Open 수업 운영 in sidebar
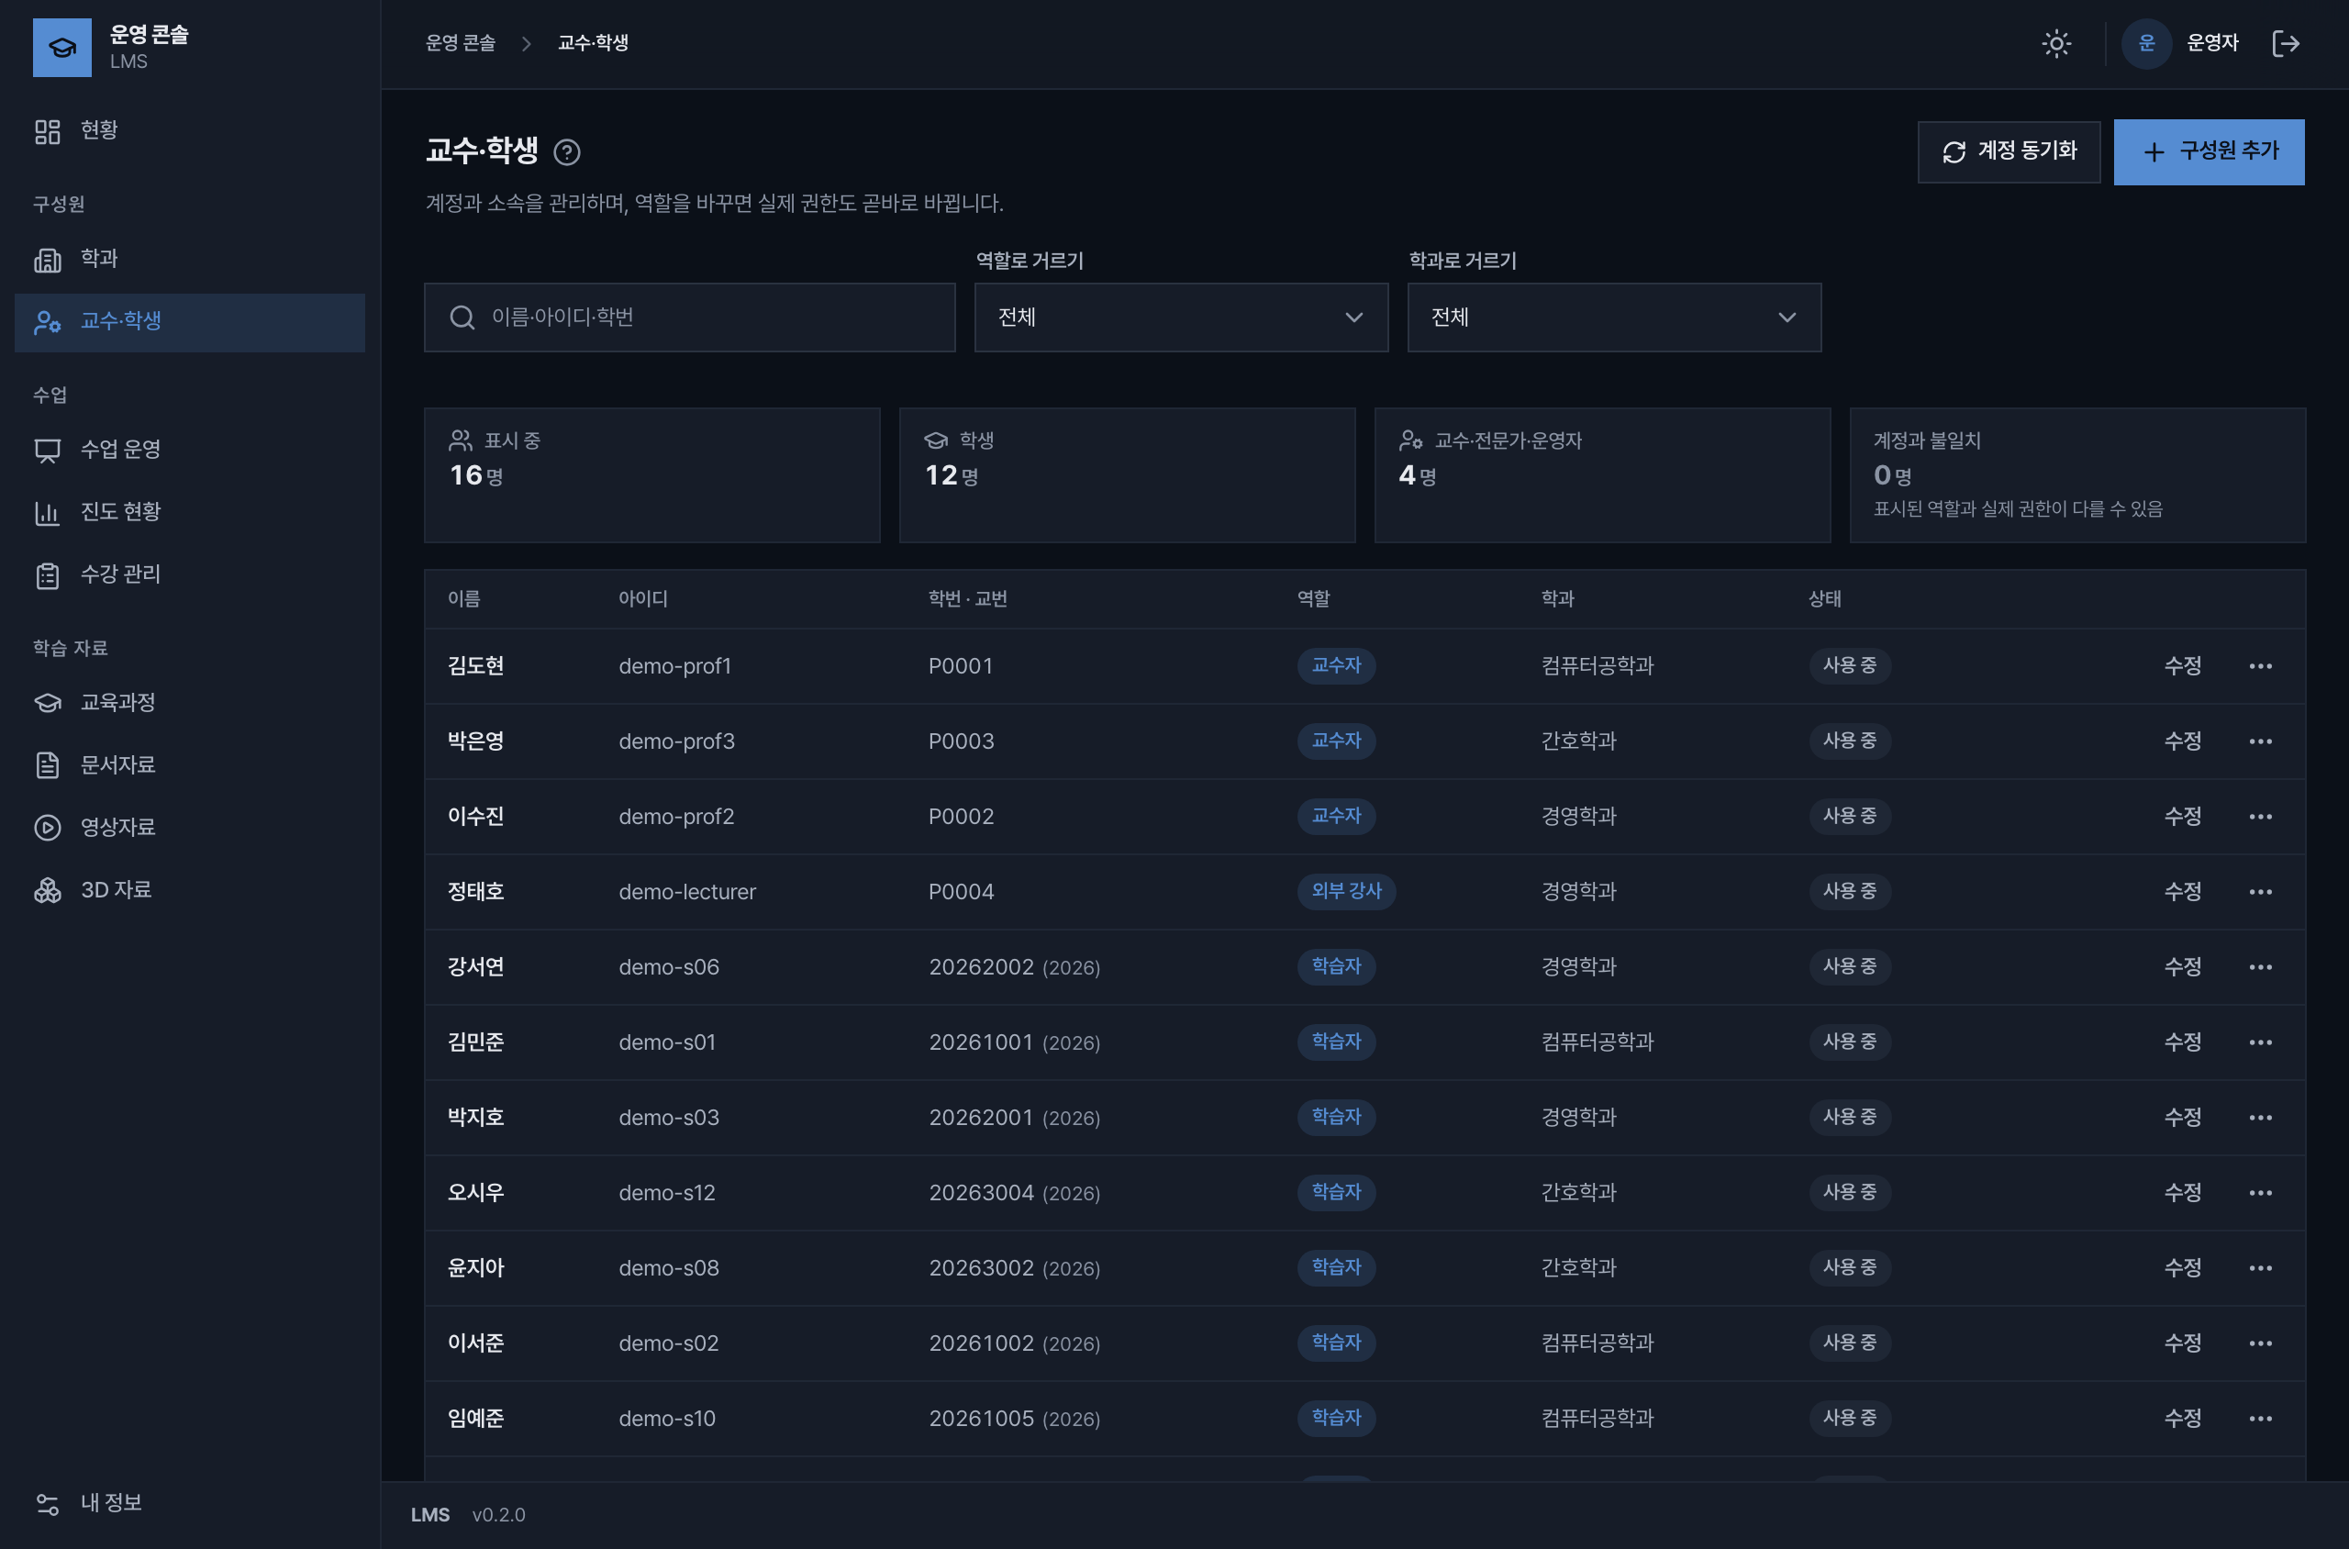Image resolution: width=2349 pixels, height=1549 pixels. pyautogui.click(x=190, y=450)
